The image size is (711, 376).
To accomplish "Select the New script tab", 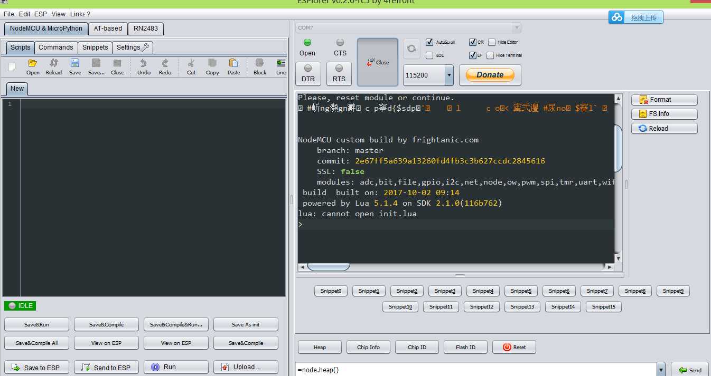I will tap(17, 89).
